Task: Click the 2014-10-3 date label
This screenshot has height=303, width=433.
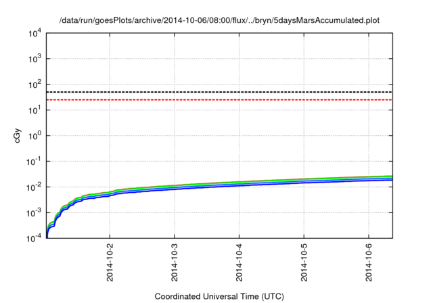Action: click(175, 262)
